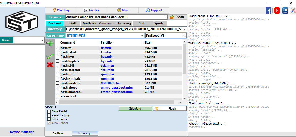Open the Flashing tab

(61, 10)
